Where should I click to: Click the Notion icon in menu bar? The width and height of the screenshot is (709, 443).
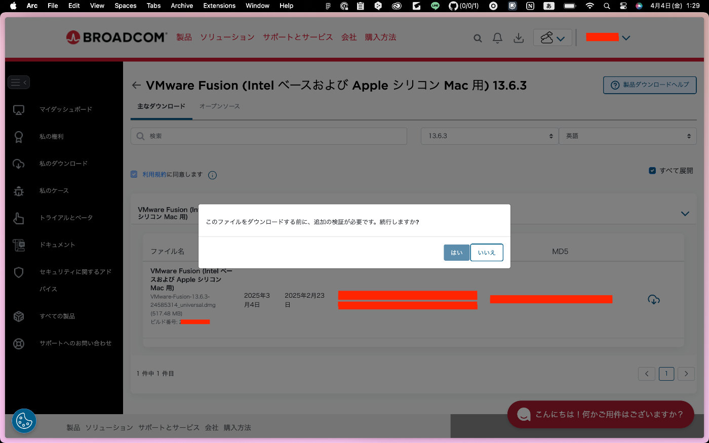530,6
